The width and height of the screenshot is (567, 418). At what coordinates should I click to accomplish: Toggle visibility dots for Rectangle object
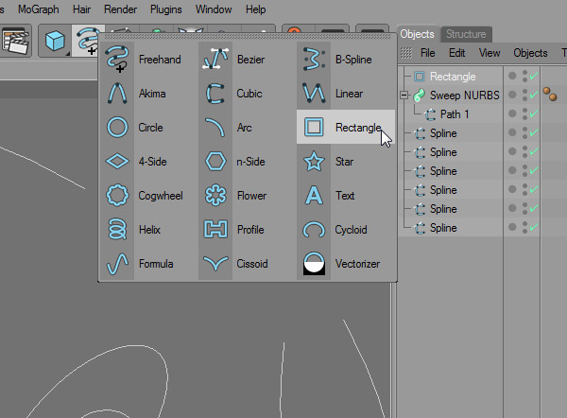(x=524, y=77)
